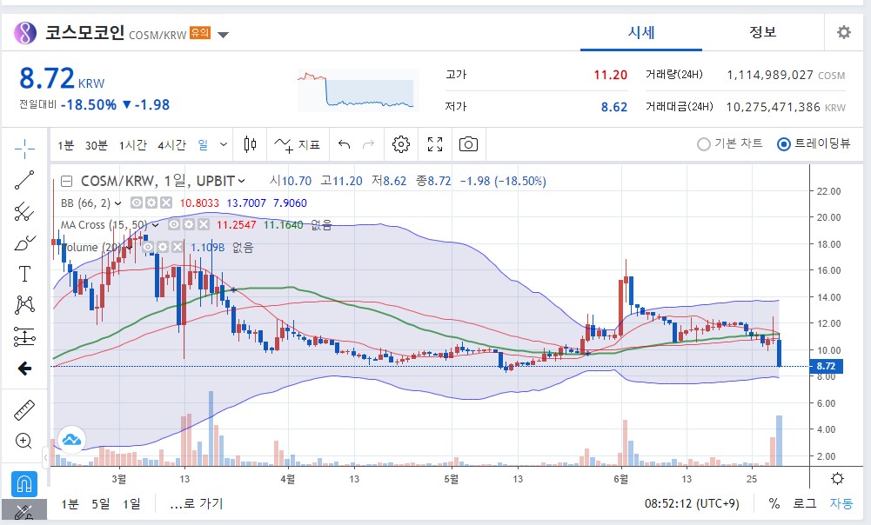Set bottom date range to 5일
Screen dimensions: 871x525
pos(101,504)
